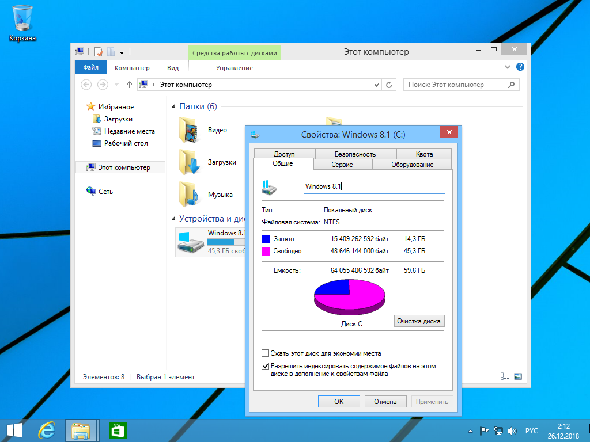Uncheck Разрешить индексировать содержимое файлов
Viewport: 590px width, 442px height.
point(265,366)
